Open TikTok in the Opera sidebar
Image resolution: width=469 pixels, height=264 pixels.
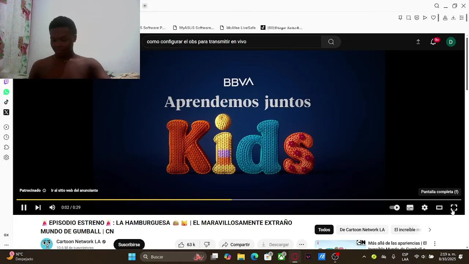[x=6, y=102]
